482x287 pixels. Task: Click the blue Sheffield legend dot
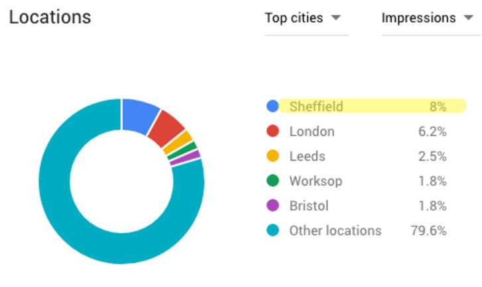(272, 106)
